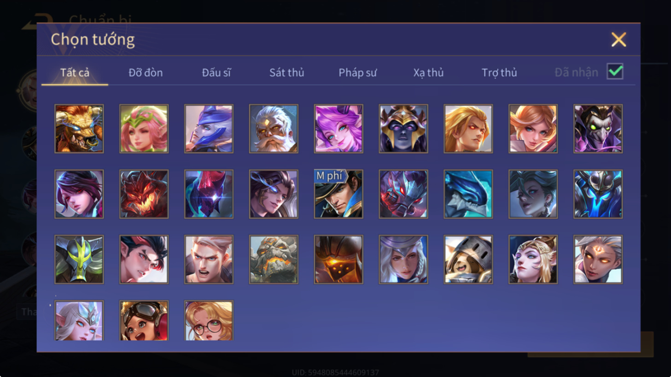Select the Tất cả tab
The image size is (671, 377).
[75, 72]
